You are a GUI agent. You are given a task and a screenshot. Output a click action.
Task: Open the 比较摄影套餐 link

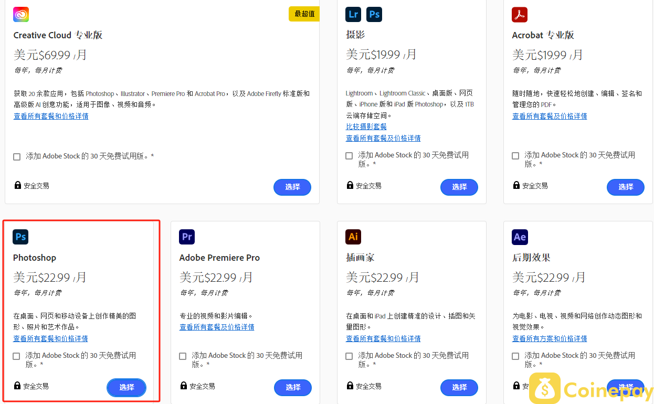(366, 127)
